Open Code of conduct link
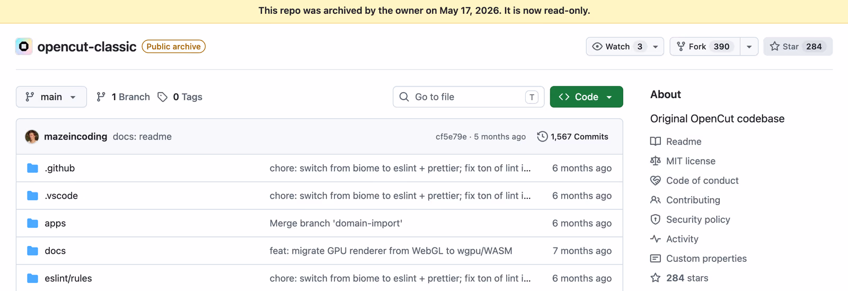This screenshot has height=291, width=848. click(702, 181)
